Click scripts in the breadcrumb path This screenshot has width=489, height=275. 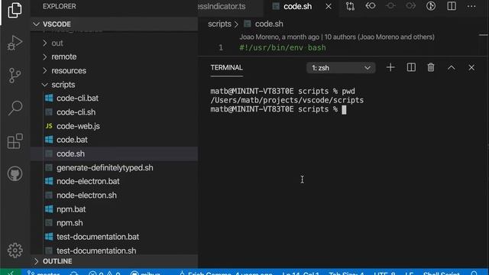(x=219, y=24)
